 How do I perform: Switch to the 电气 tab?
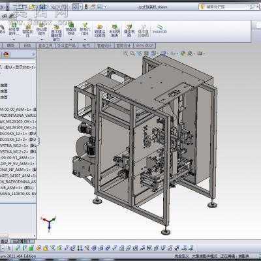(x=86, y=46)
